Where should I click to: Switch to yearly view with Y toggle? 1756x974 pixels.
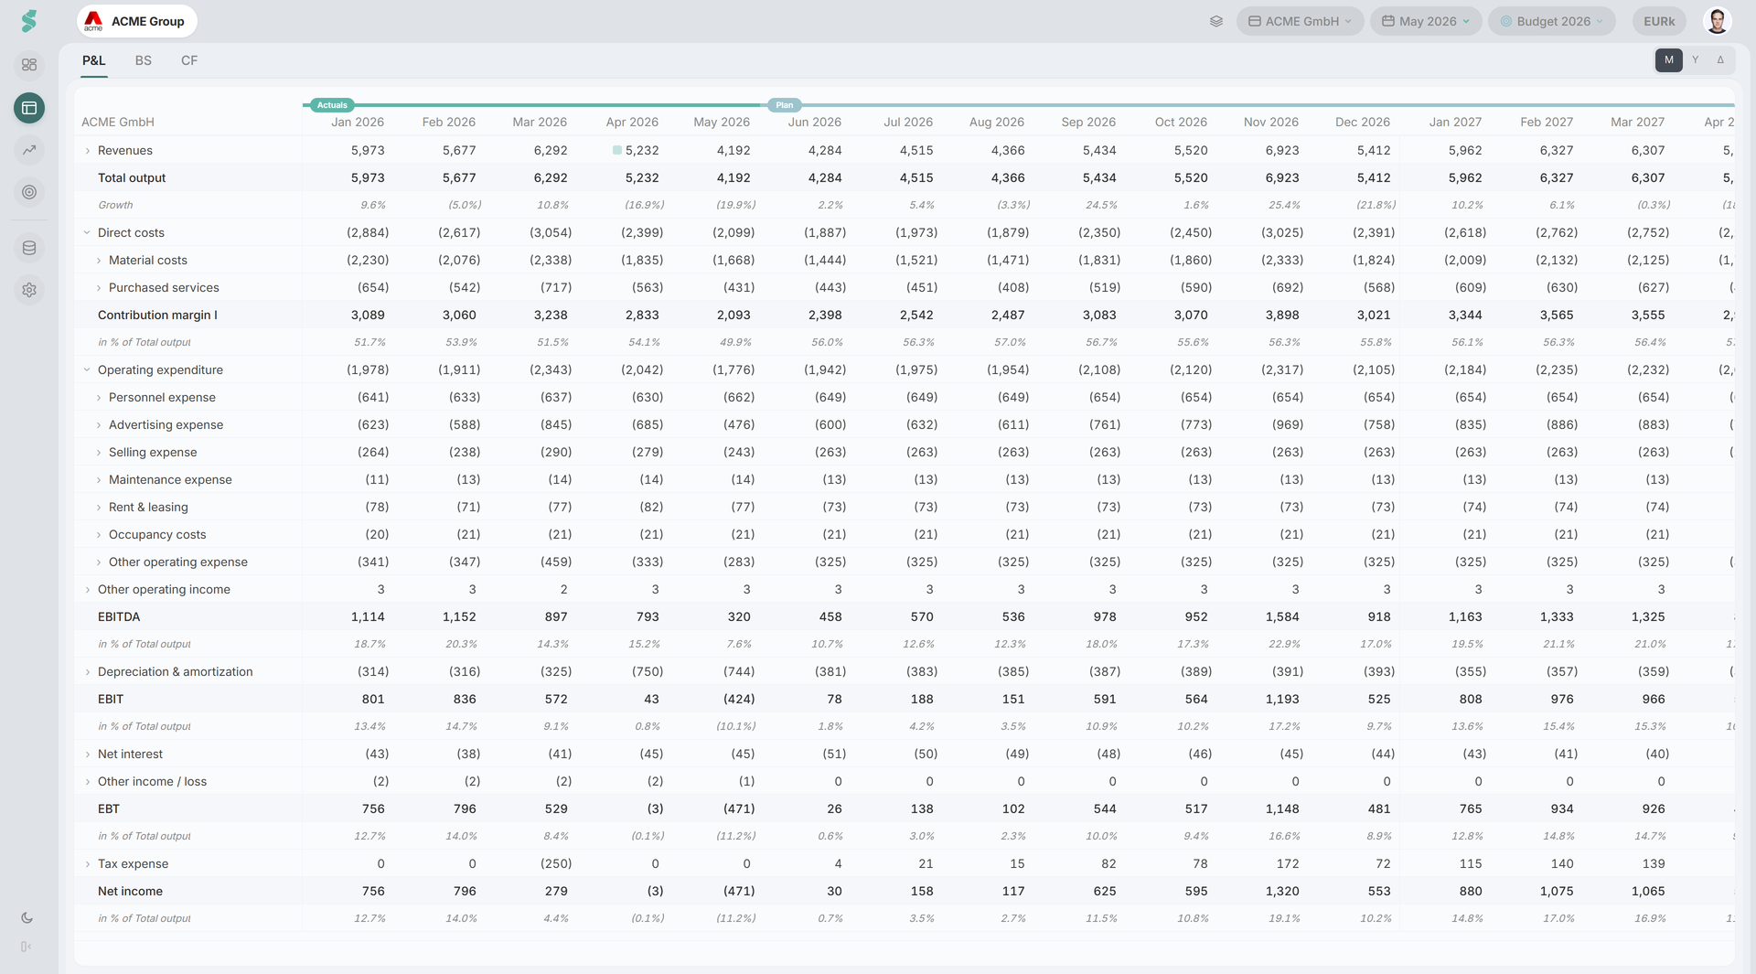1695,60
